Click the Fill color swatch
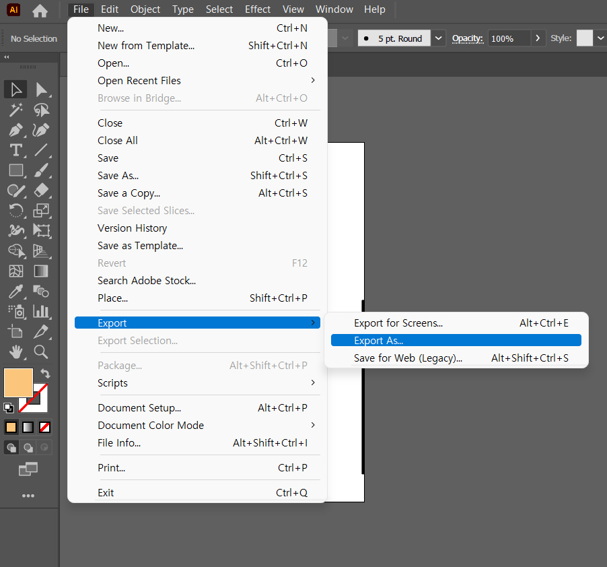This screenshot has height=567, width=607. pos(18,382)
